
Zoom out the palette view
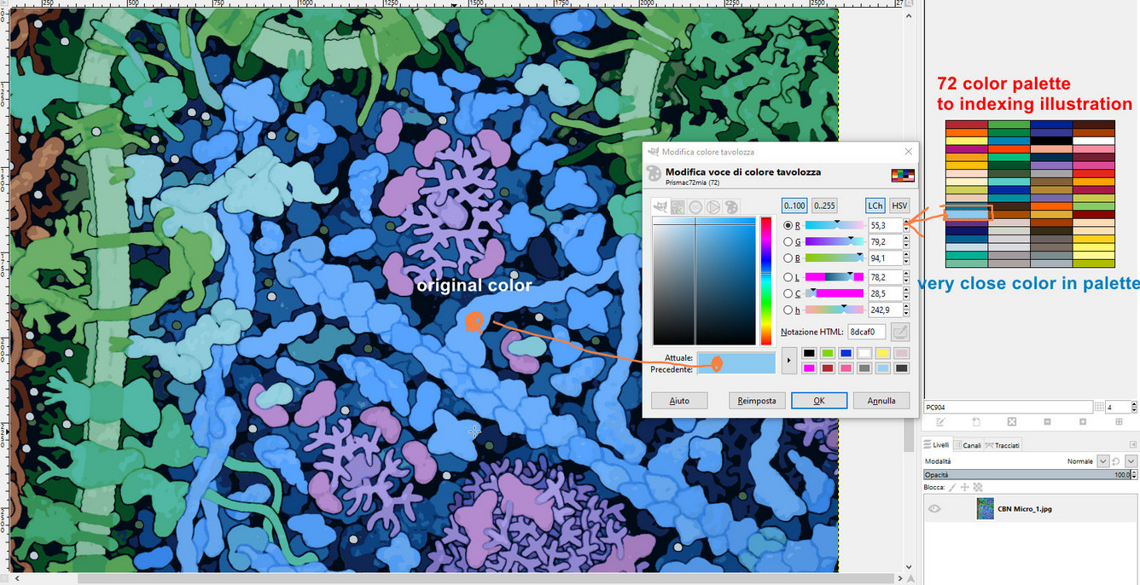tap(1047, 421)
